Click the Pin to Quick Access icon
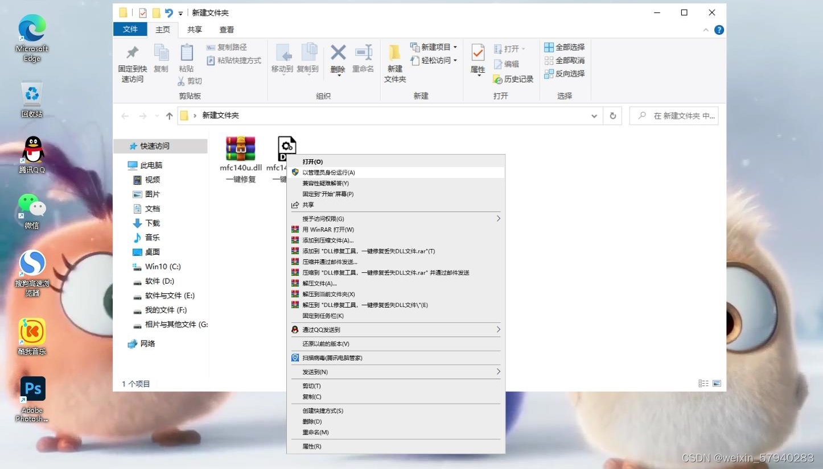Viewport: 823px width, 469px height. click(133, 53)
